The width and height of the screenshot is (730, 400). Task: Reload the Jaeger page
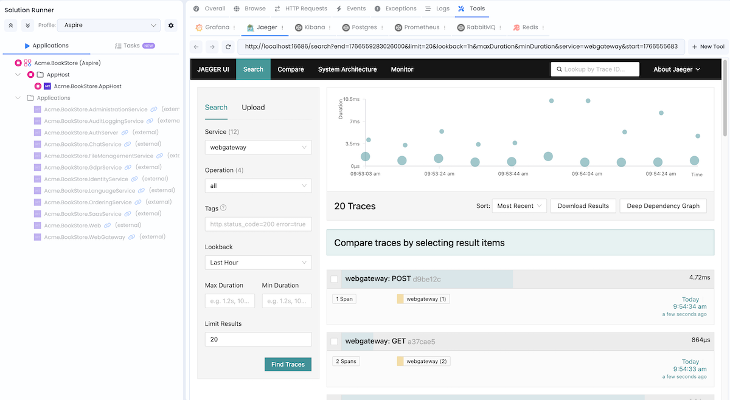point(228,46)
